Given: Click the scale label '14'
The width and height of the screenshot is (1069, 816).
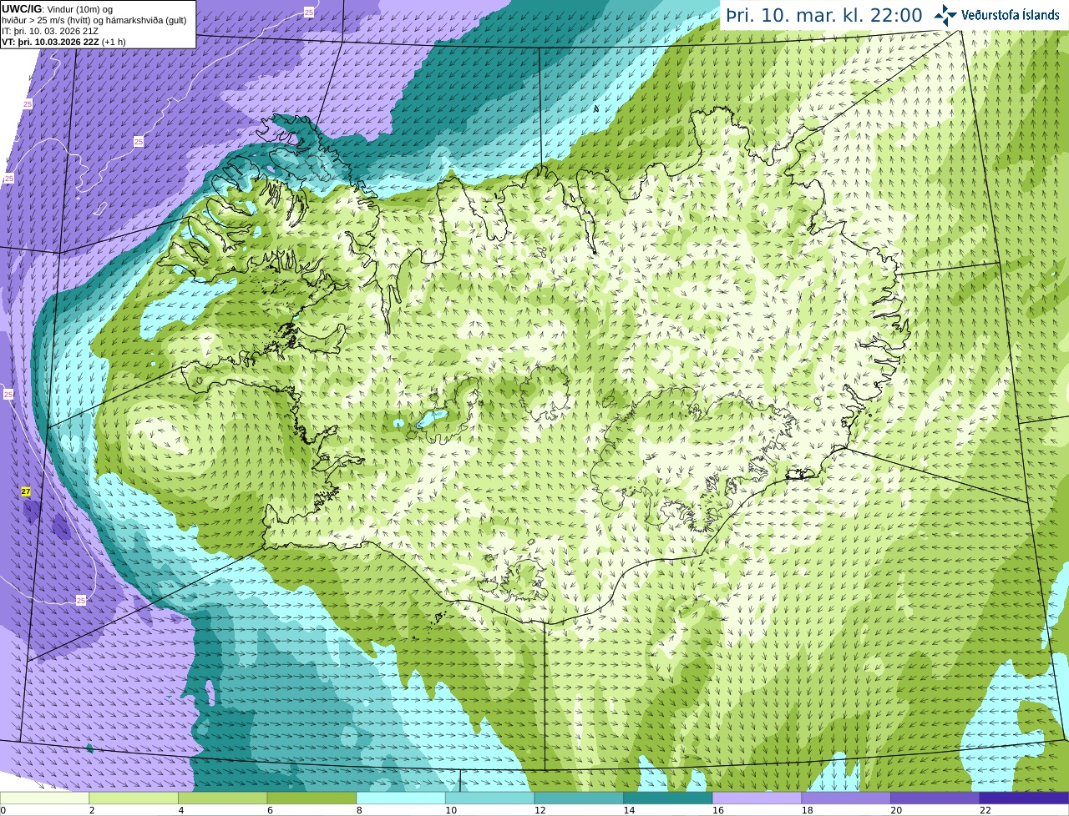Looking at the screenshot, I should point(629,810).
